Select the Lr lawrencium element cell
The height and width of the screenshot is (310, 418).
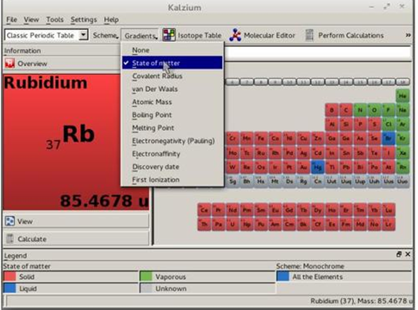click(x=389, y=224)
